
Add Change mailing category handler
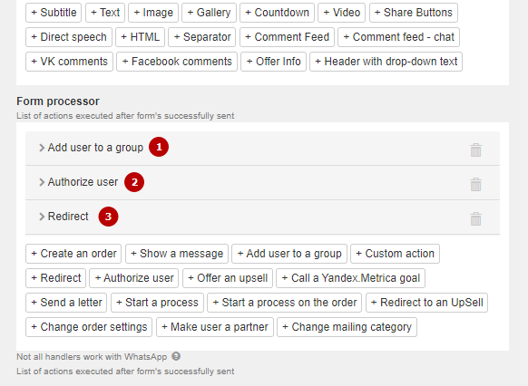[347, 327]
